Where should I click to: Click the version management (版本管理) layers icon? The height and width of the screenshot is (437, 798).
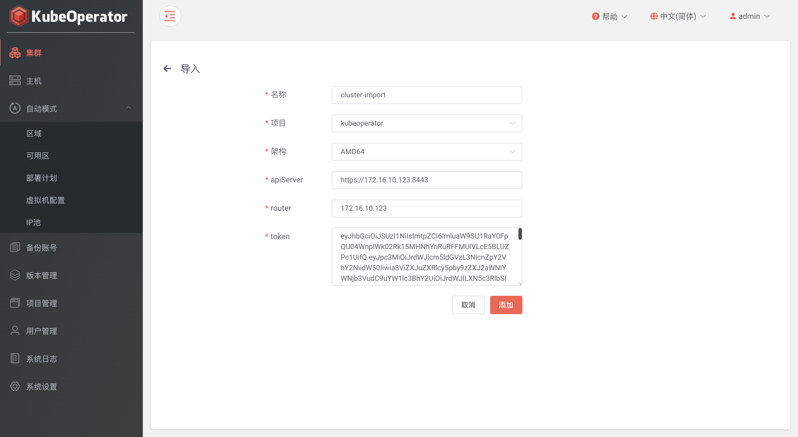(x=15, y=275)
